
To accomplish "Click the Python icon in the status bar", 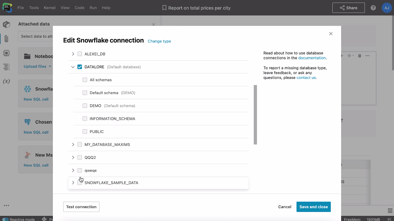I will [44, 219].
